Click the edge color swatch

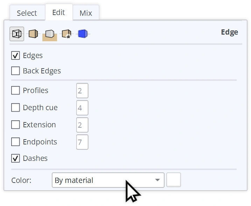[174, 180]
